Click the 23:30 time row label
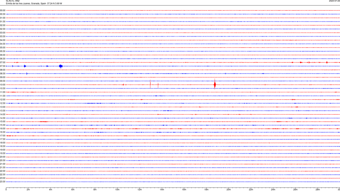340x191 pixels. tap(2, 182)
